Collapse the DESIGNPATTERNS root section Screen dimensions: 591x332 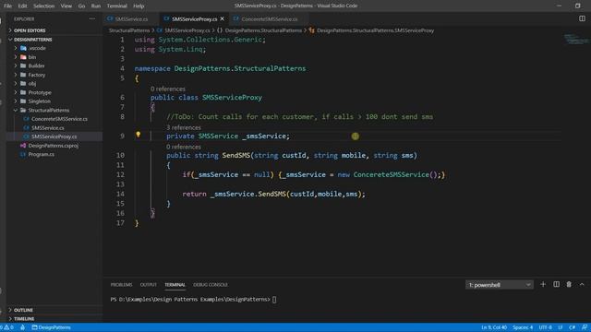(x=10, y=40)
